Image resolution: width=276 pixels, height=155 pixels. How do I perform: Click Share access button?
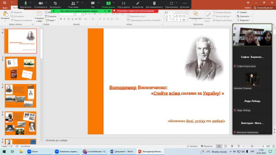[263, 8]
